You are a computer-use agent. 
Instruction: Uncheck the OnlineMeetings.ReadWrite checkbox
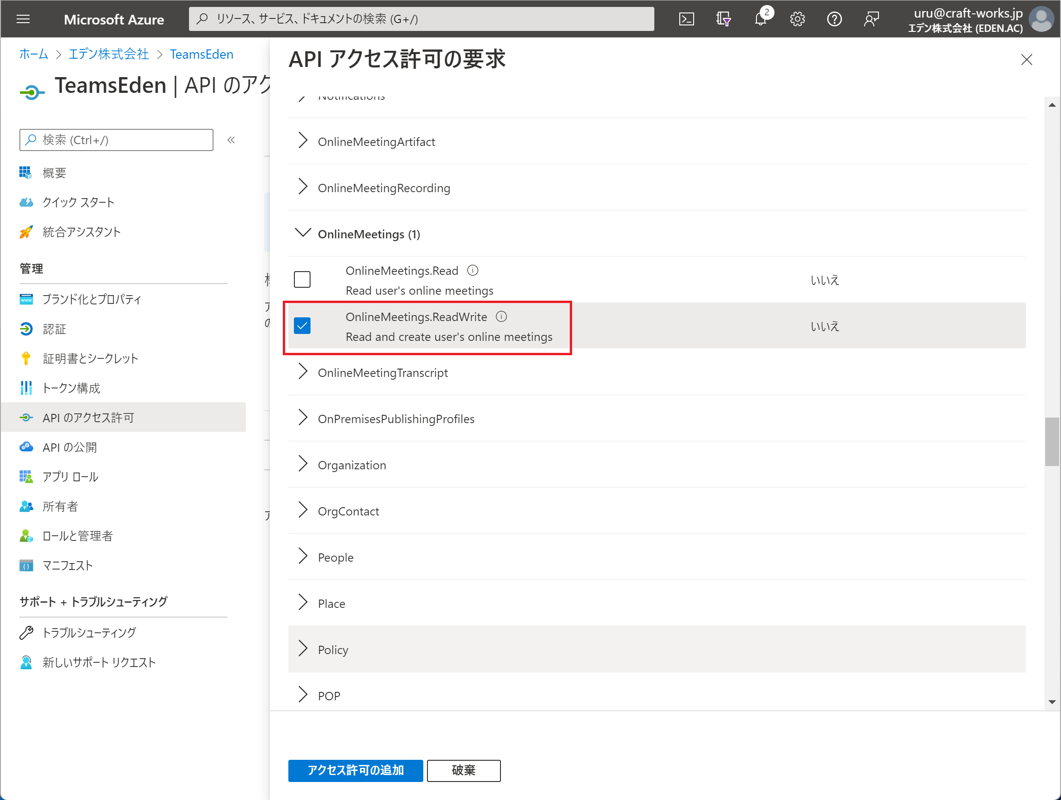point(302,326)
